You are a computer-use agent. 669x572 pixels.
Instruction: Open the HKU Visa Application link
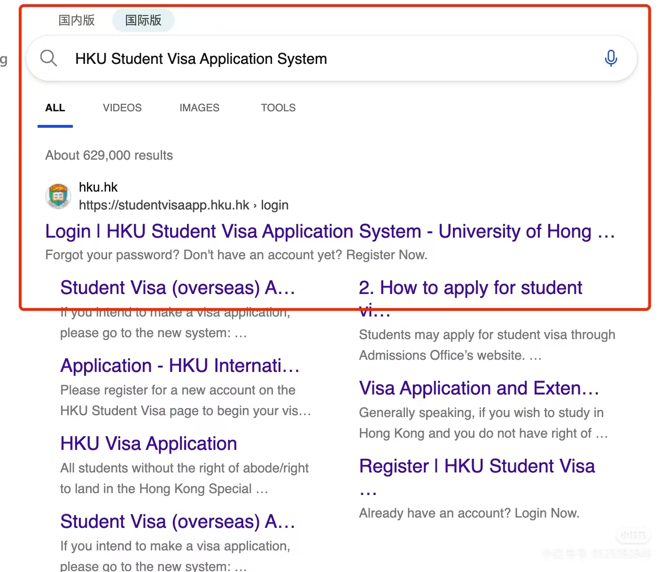[148, 444]
